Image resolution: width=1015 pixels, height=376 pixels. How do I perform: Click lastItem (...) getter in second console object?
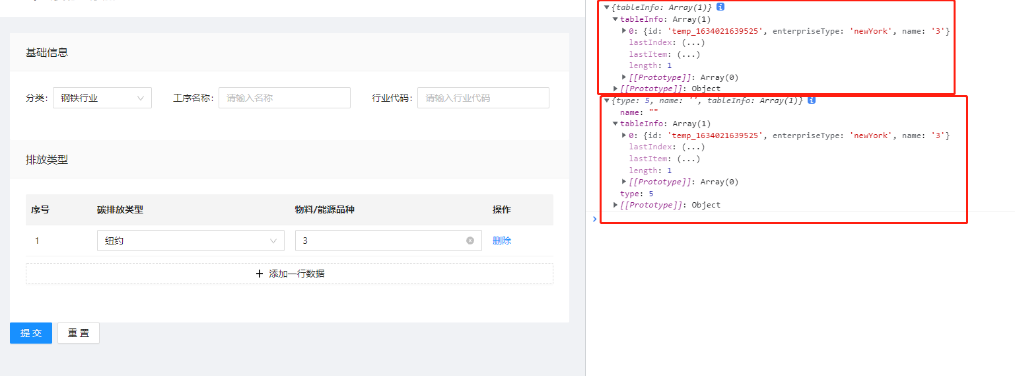[x=688, y=159]
